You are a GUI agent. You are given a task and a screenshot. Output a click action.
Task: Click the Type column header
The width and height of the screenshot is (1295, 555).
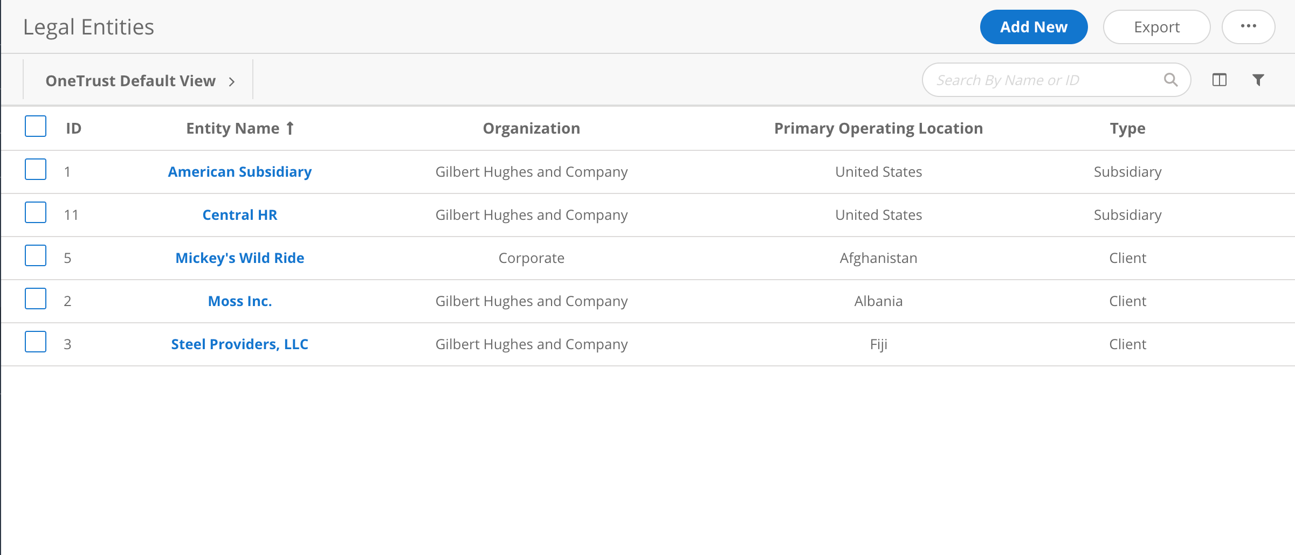click(1127, 128)
